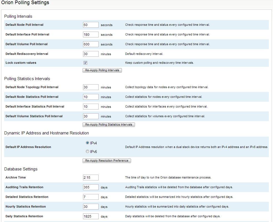The image size is (273, 222).
Task: Click the Hourly Statistics Retention label
Action: coord(26,206)
